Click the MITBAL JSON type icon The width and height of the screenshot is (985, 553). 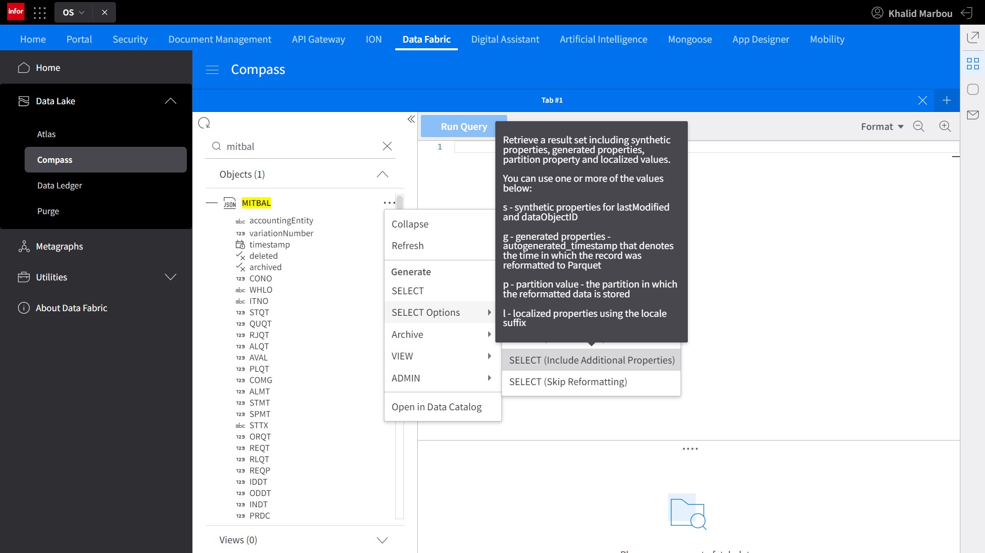click(230, 203)
